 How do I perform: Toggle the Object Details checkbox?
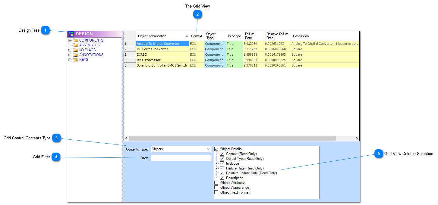tap(216, 149)
